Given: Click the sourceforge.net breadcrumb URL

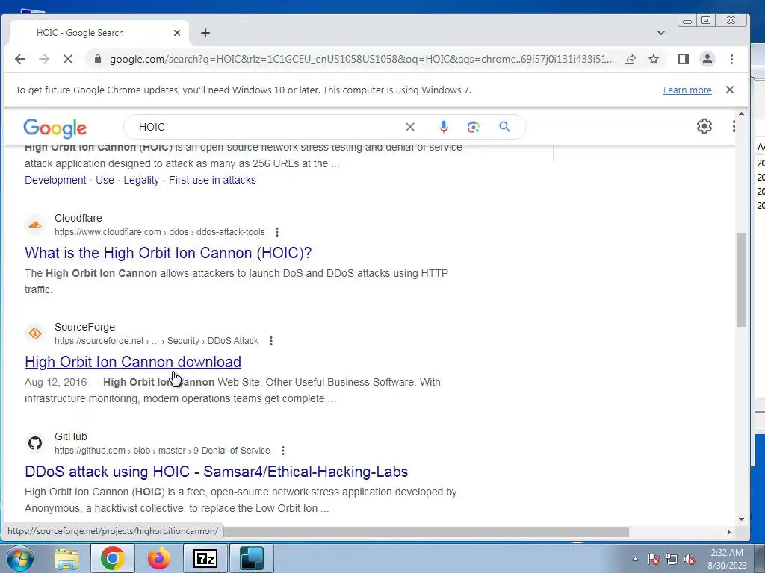Looking at the screenshot, I should coord(156,341).
